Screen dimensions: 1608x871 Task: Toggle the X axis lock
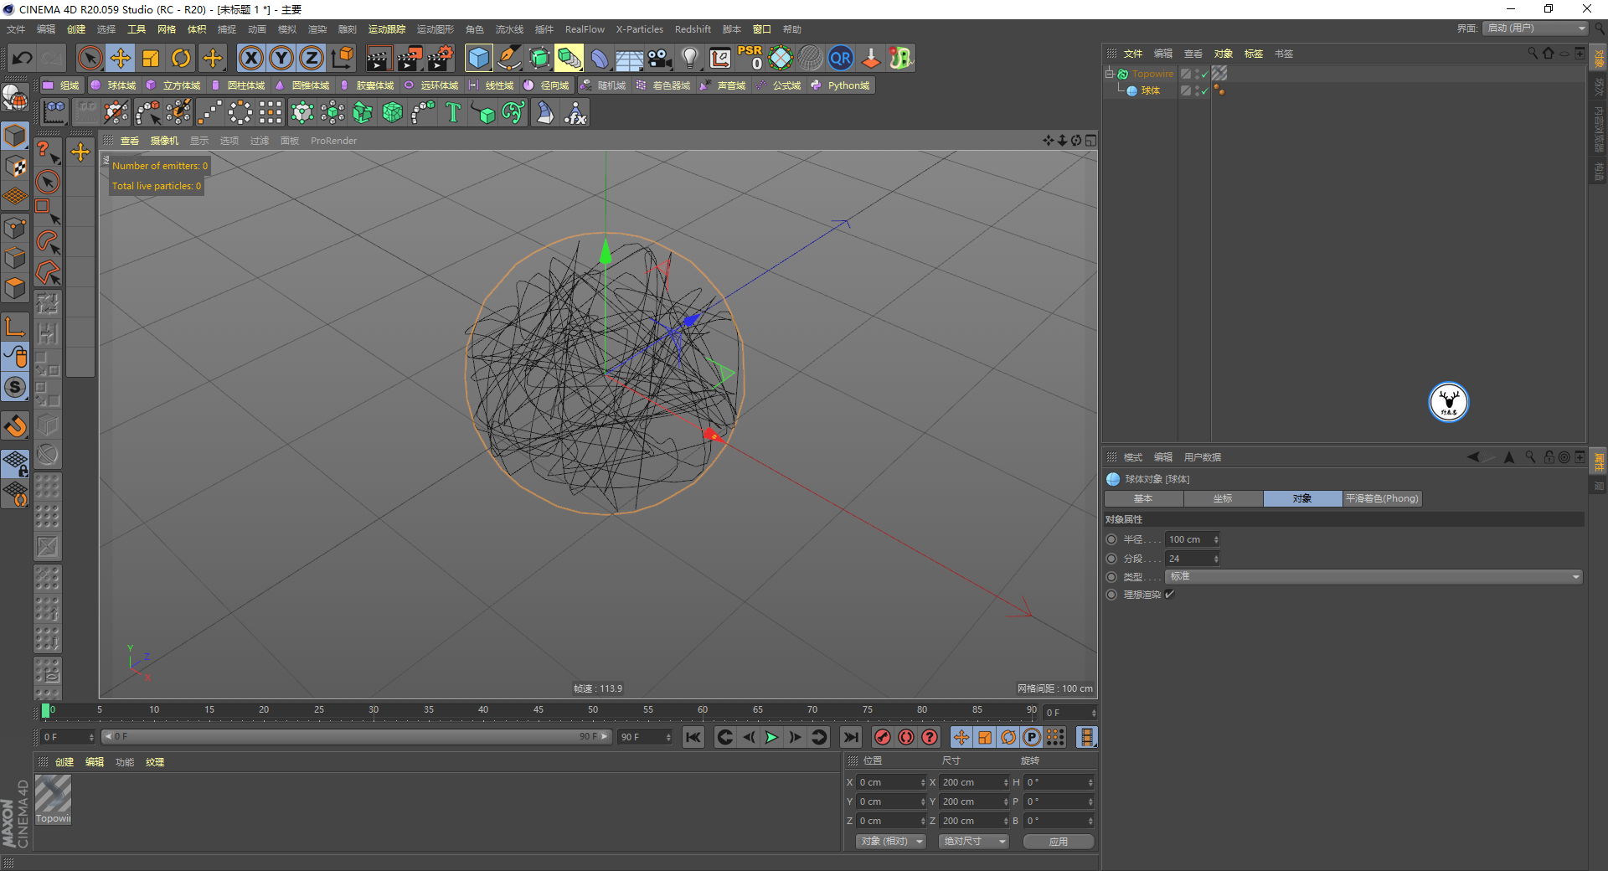pos(250,58)
